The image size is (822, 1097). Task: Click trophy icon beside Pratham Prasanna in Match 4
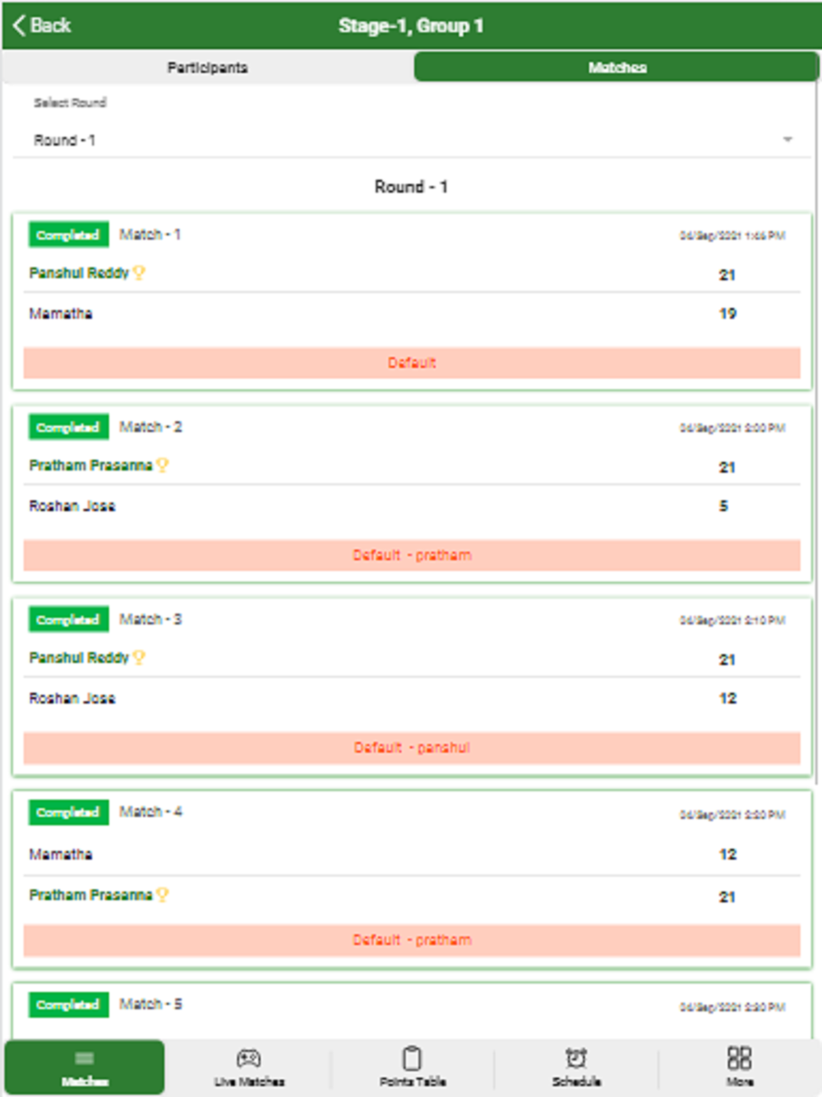coord(162,895)
